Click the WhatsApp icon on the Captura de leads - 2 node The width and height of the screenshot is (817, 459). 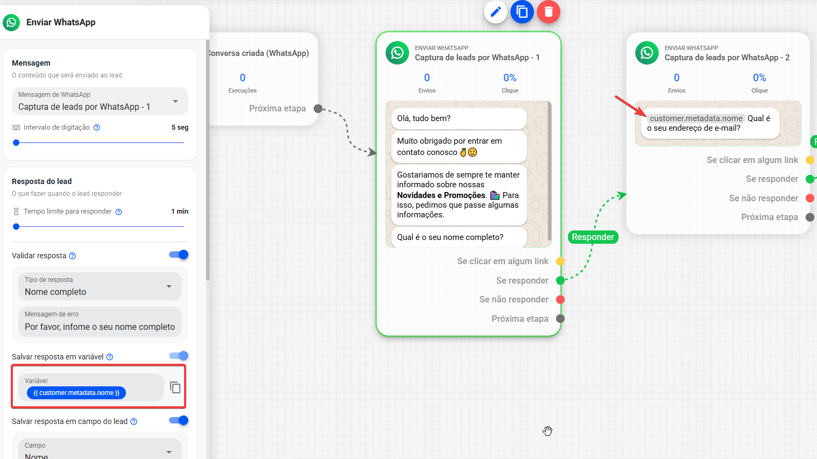coord(647,53)
